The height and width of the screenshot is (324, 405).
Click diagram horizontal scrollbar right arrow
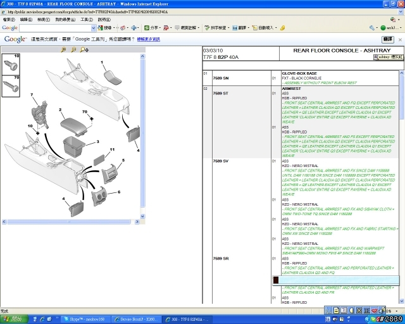(x=137, y=221)
